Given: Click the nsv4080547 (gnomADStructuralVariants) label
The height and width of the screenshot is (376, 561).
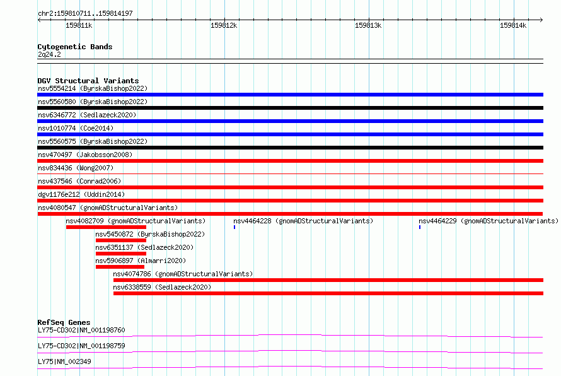Looking at the screenshot, I should pos(108,208).
